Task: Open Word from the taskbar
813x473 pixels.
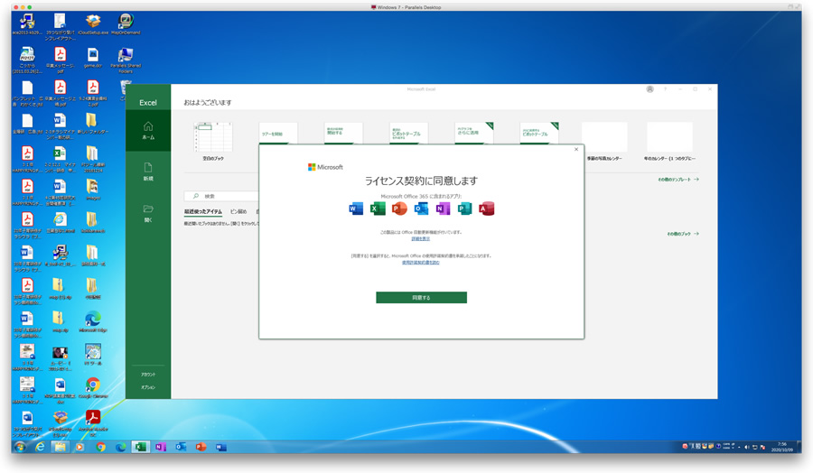Action: click(x=221, y=447)
